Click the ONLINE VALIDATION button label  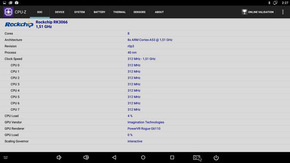pos(261,12)
